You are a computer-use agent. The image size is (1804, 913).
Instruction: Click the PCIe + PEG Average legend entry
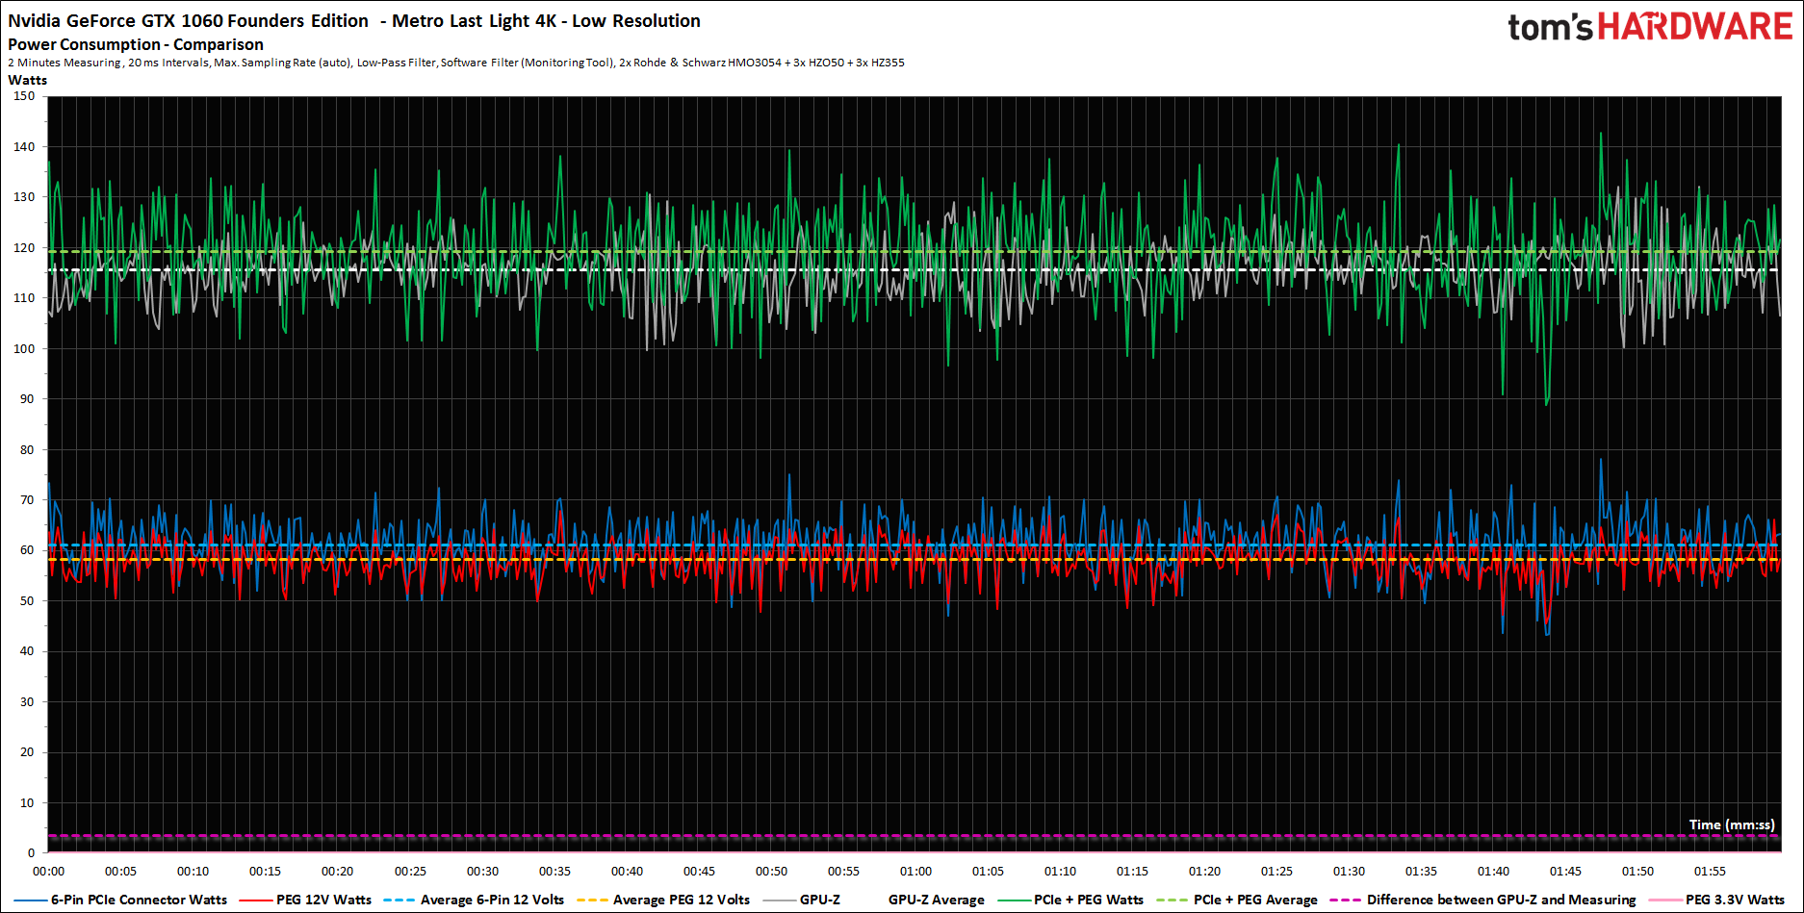coord(1237,900)
